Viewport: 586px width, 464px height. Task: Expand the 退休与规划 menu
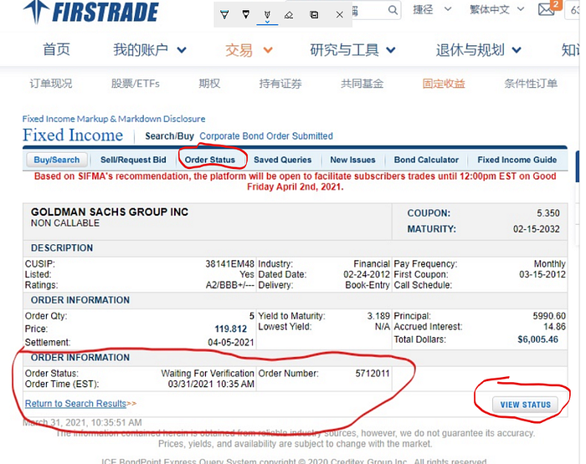click(478, 49)
